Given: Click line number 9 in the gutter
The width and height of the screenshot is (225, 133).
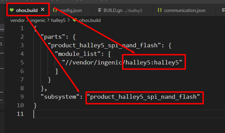Looking at the screenshot, I should click(x=22, y=97).
